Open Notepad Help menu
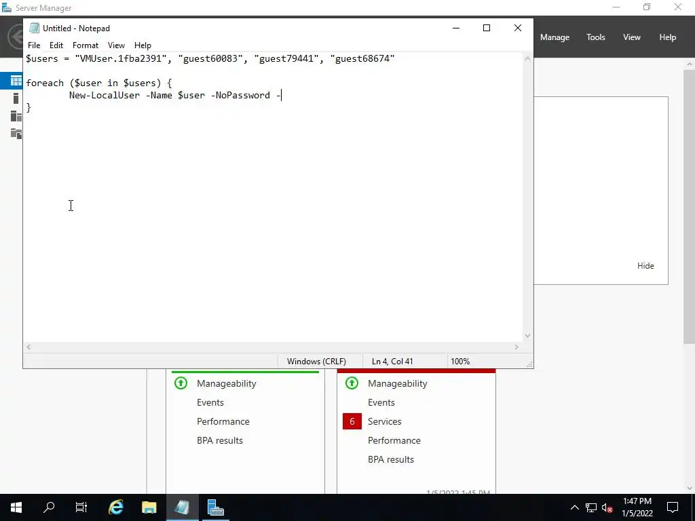This screenshot has width=695, height=521. tap(143, 45)
